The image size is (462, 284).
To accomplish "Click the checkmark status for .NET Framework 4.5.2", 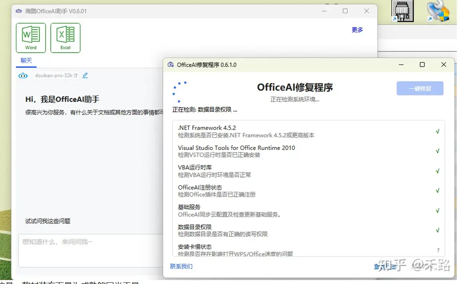I will pos(438,131).
